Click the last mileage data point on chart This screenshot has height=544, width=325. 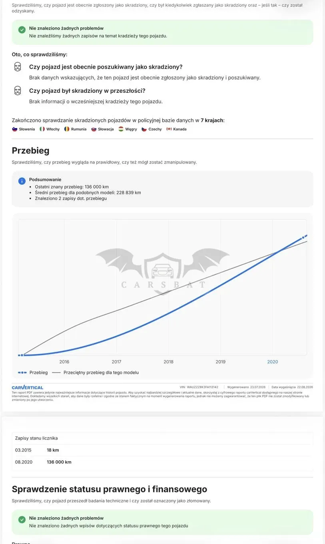click(303, 238)
